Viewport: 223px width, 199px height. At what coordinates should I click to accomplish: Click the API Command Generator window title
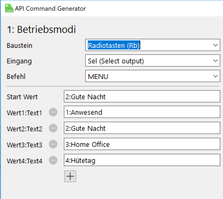pos(50,9)
